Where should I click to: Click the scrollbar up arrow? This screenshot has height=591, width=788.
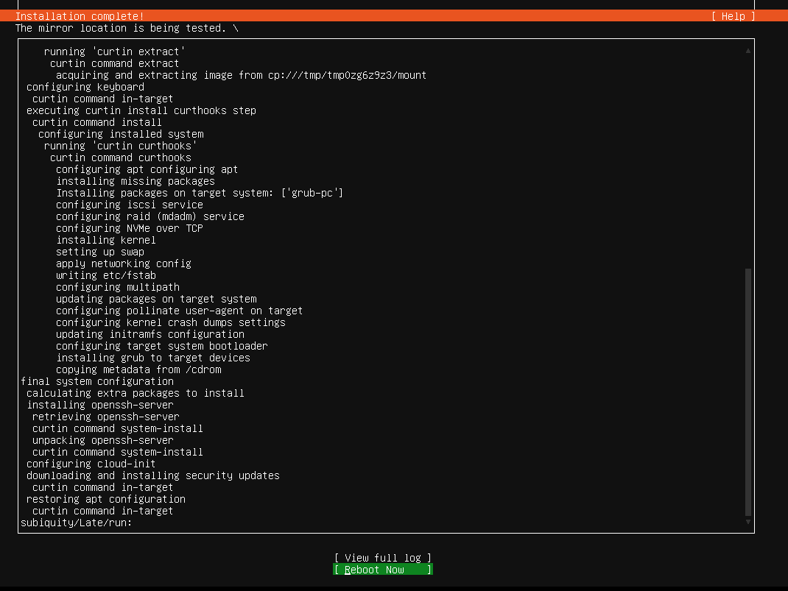[x=747, y=50]
